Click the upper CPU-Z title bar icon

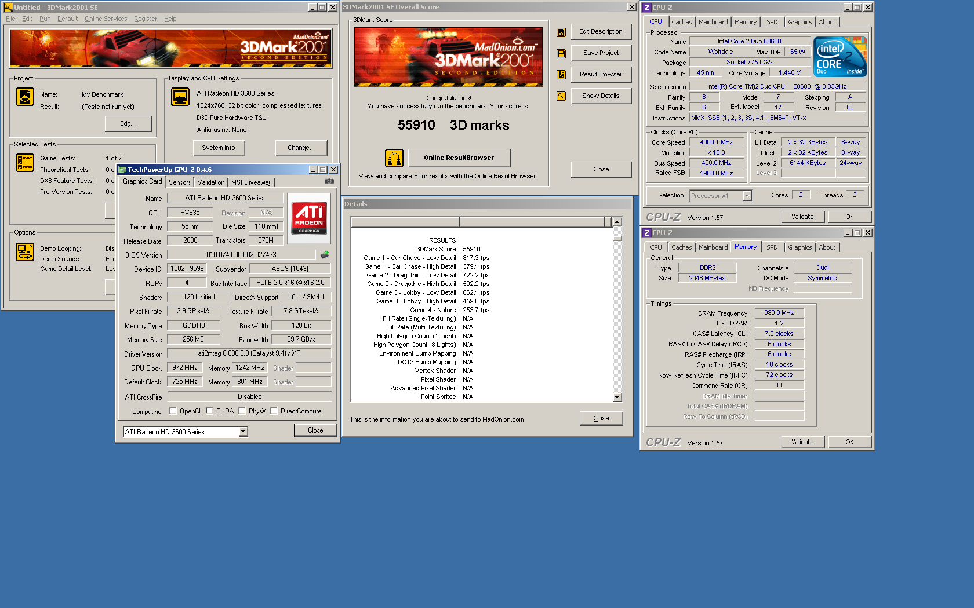pyautogui.click(x=647, y=8)
